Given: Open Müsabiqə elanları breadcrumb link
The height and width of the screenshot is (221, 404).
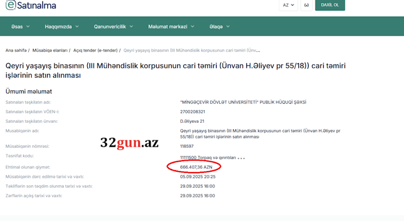Looking at the screenshot, I should click(x=49, y=50).
